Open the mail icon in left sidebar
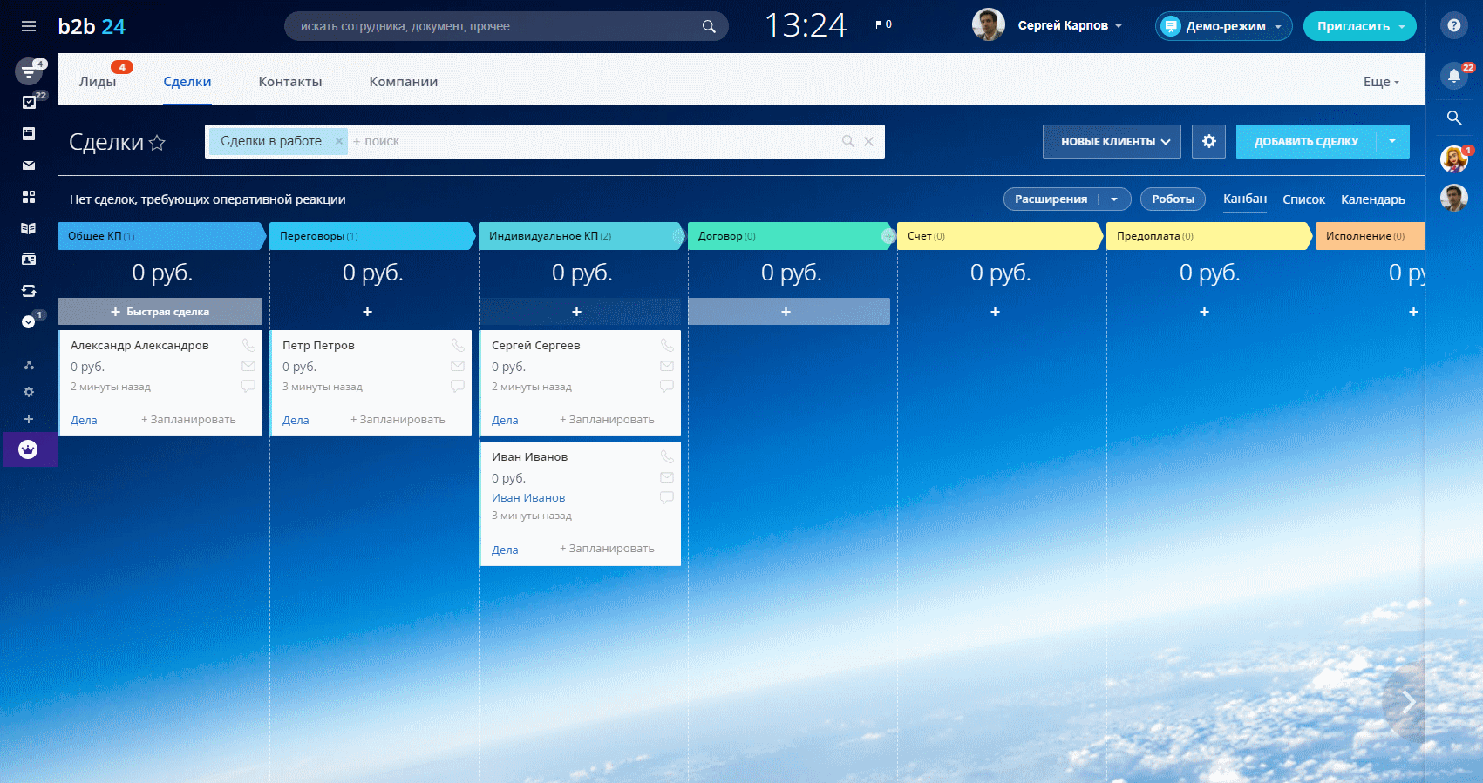 coord(29,165)
